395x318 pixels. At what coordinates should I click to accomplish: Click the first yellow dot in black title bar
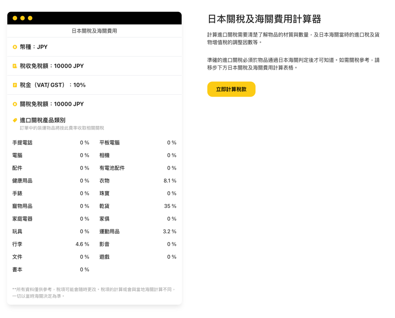15,18
